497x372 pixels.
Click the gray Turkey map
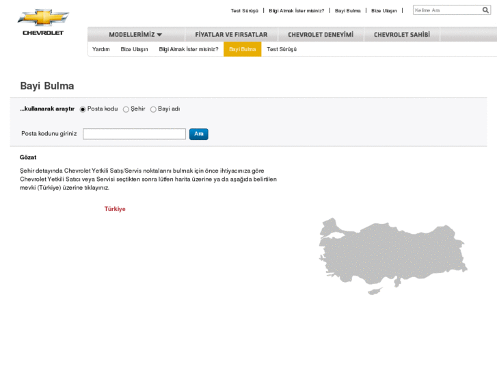click(393, 256)
